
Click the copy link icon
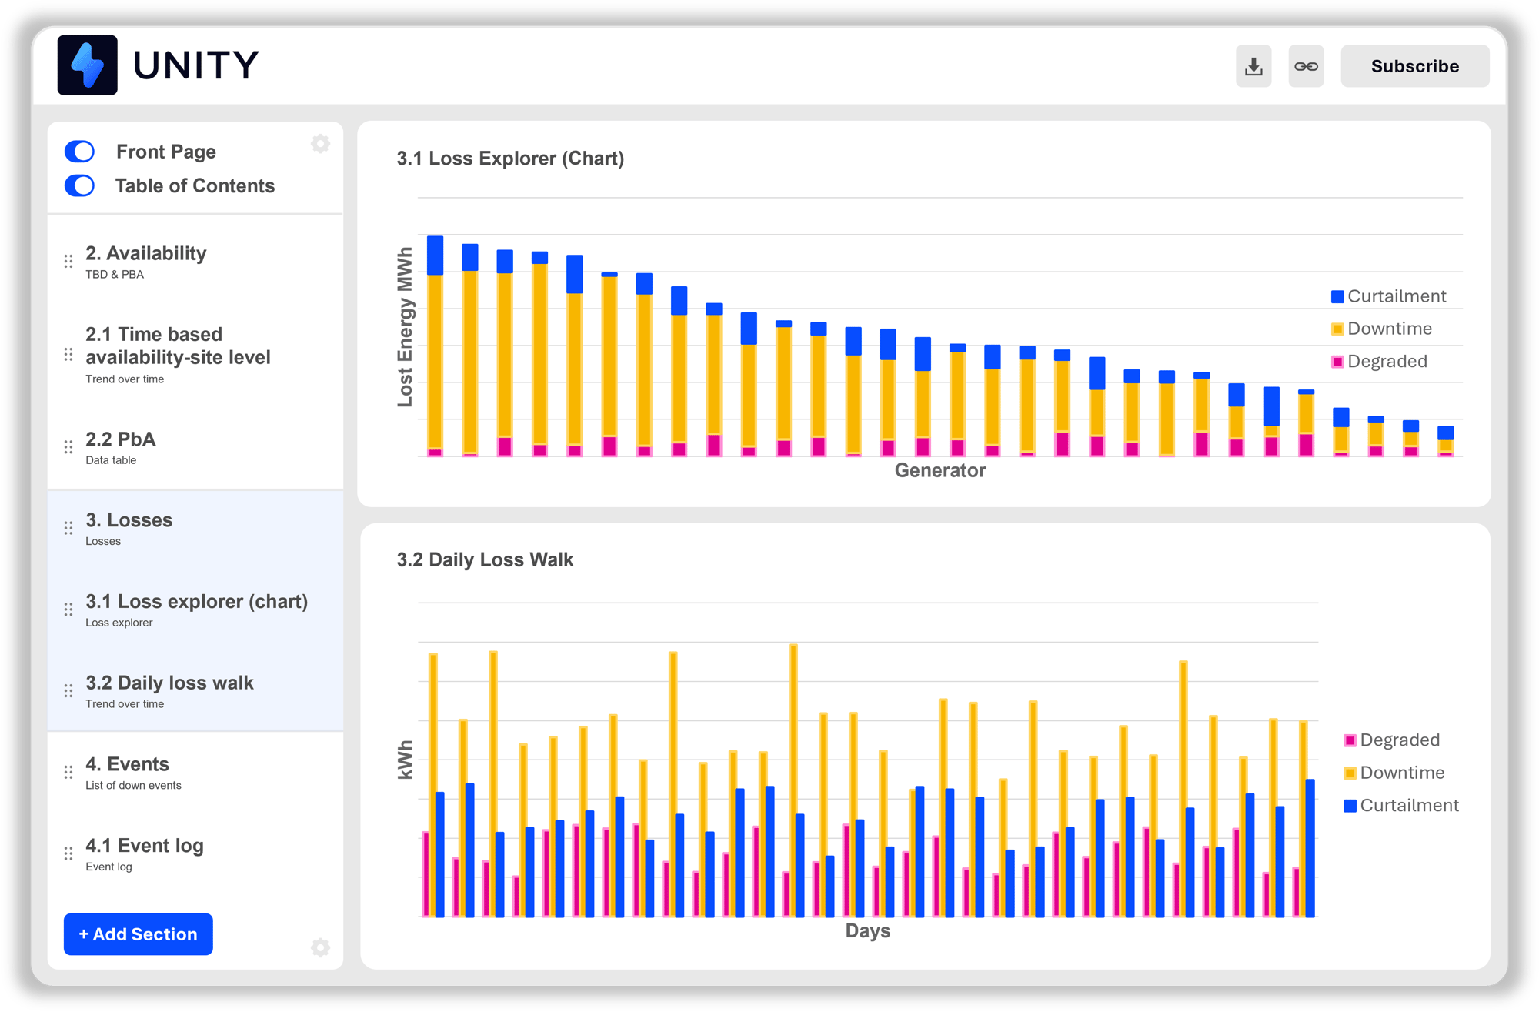point(1306,66)
